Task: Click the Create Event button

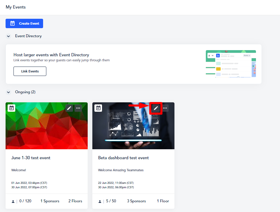Action: coord(24,23)
